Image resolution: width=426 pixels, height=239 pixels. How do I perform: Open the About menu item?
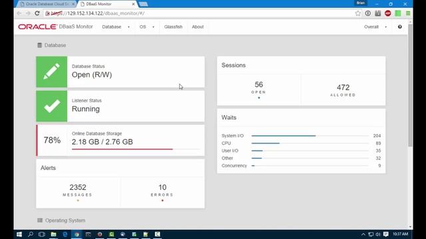[198, 27]
